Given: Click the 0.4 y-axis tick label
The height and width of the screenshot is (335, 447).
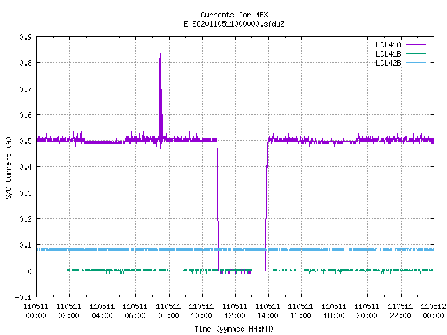Looking at the screenshot, I should (25, 167).
